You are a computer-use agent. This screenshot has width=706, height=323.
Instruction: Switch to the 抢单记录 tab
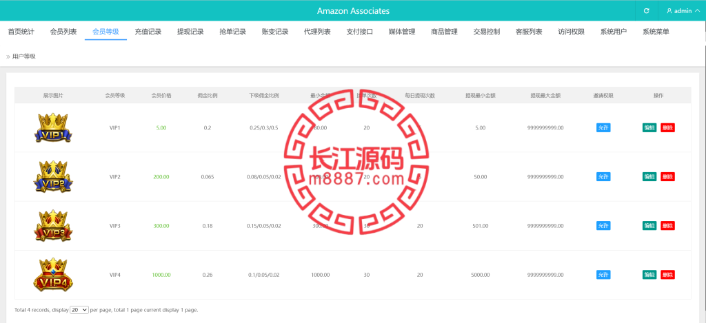(x=233, y=32)
